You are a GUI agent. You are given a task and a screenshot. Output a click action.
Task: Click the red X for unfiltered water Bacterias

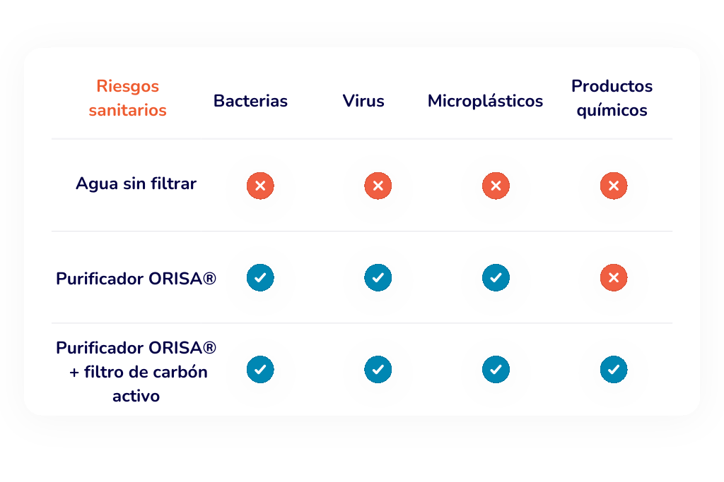point(260,186)
